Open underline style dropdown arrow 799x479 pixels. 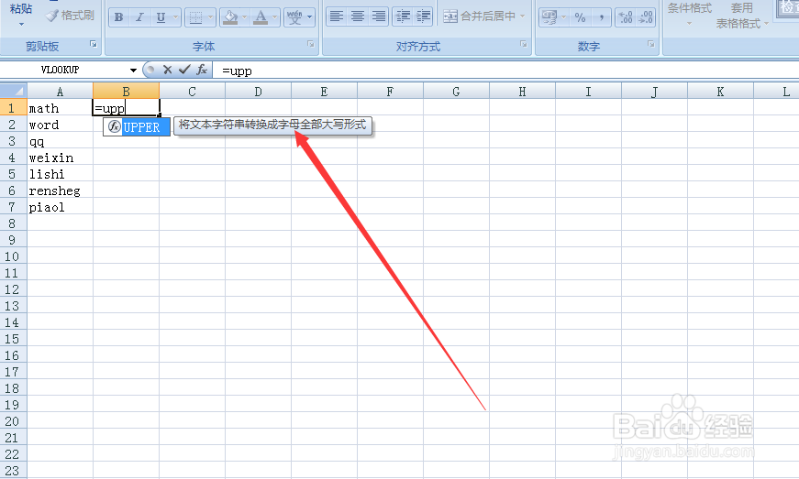176,17
